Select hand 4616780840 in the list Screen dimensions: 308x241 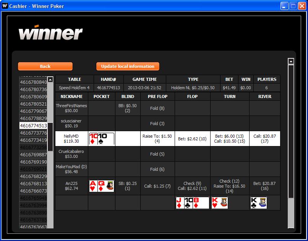tap(33, 82)
